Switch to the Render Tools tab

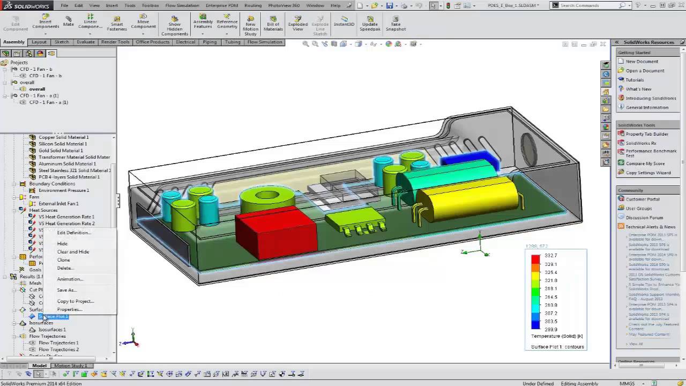[x=115, y=42]
